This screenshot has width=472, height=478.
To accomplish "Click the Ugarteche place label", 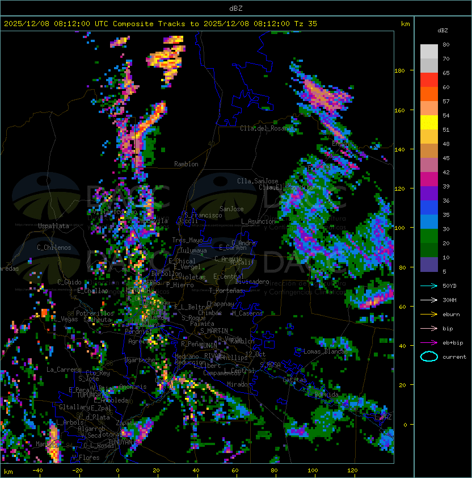I will tap(140, 360).
